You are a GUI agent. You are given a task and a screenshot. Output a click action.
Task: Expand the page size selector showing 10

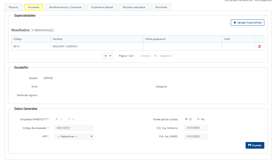tap(107, 56)
